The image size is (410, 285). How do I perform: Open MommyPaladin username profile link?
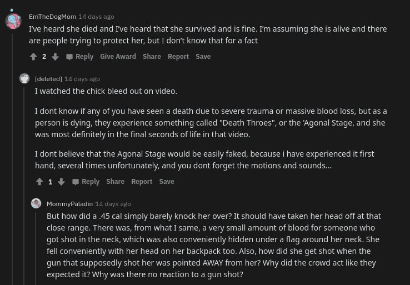click(69, 204)
